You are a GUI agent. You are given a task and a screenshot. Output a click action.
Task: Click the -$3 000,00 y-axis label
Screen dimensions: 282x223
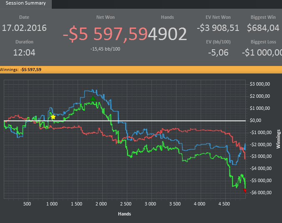coord(260,156)
